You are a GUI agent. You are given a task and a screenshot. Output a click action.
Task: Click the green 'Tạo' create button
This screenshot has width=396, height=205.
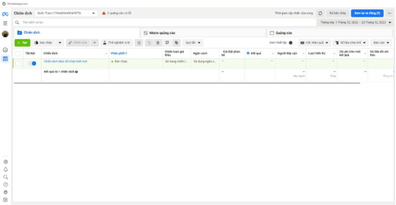(23, 43)
